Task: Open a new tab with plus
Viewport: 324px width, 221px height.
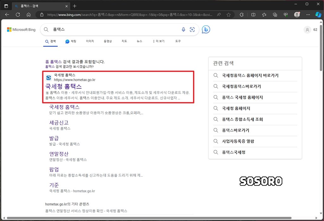Action: tap(75, 6)
